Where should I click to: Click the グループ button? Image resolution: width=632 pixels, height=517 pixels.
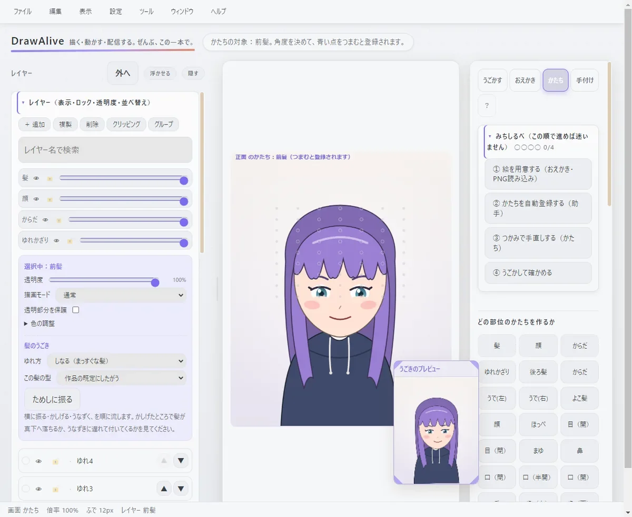164,125
